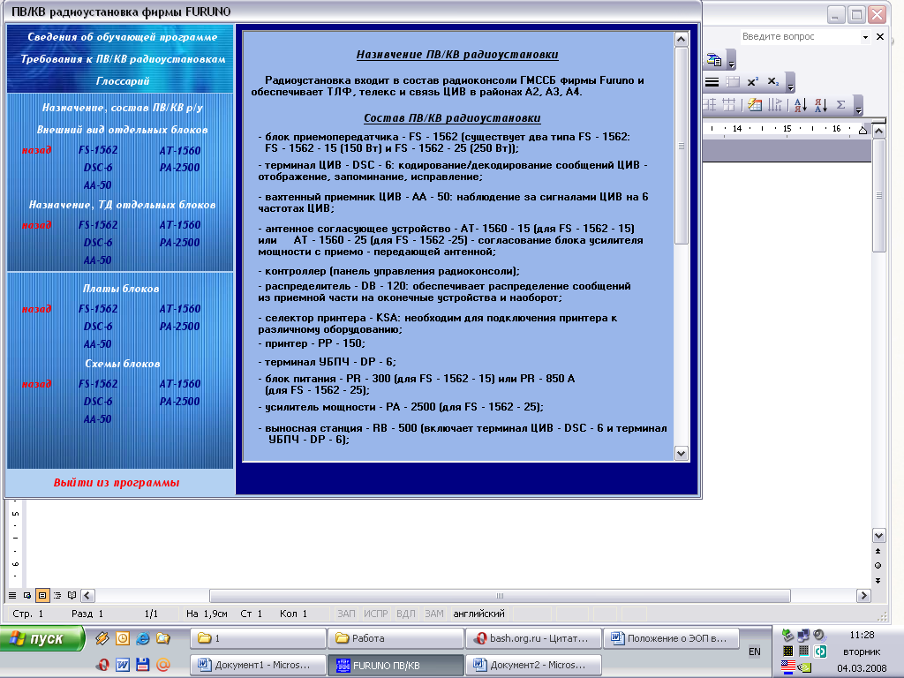Expand toolbar options after sigma icon
Screen dimensions: 904x678
click(x=858, y=106)
